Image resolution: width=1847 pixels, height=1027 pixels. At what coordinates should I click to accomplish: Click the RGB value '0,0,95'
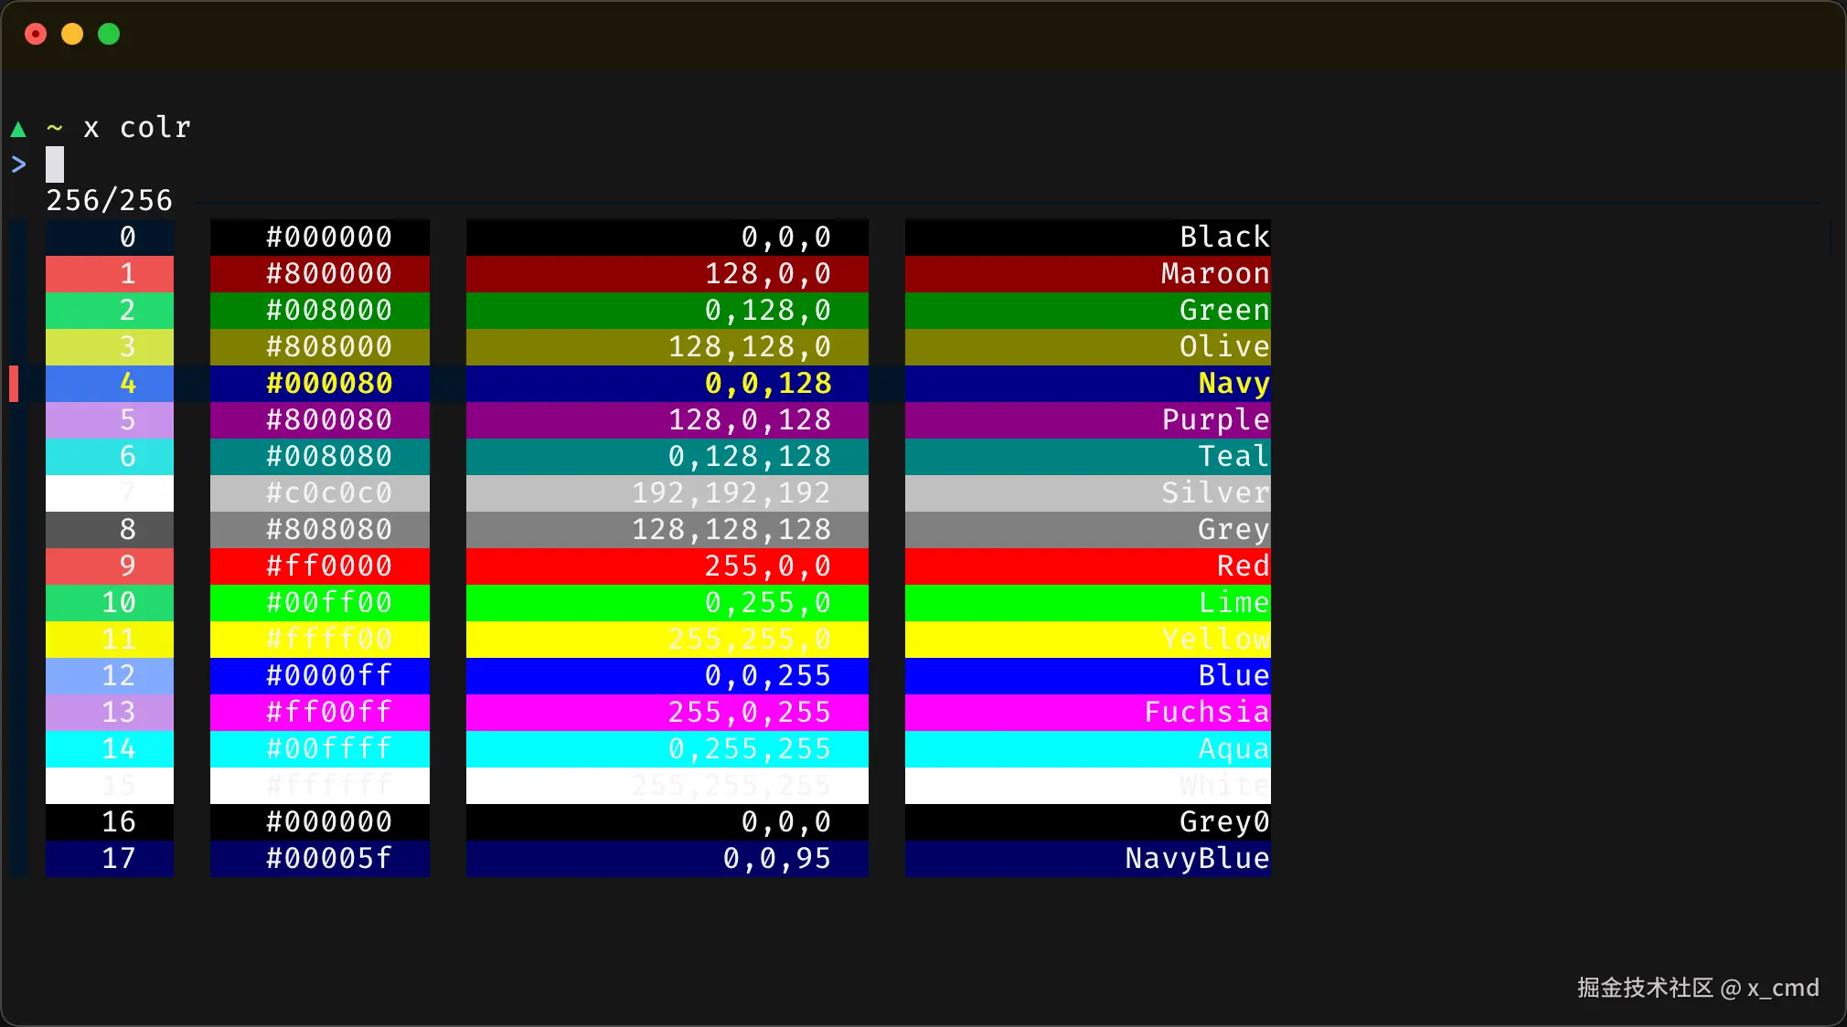pyautogui.click(x=777, y=859)
